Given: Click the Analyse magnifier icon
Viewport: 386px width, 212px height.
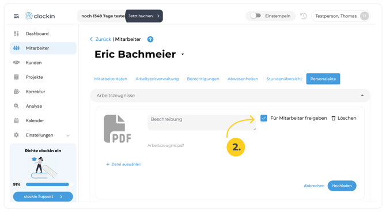Looking at the screenshot, I should 16,106.
